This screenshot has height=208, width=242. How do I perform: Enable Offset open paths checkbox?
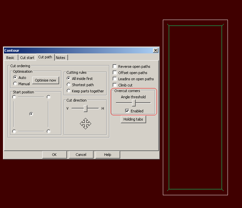(115, 72)
